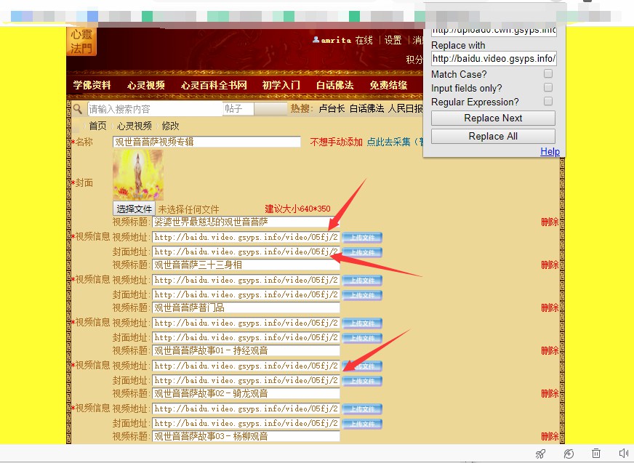This screenshot has height=463, width=634.
Task: Click title field 娑婆世界最慈悲的观世音菩萨
Action: coord(246,222)
